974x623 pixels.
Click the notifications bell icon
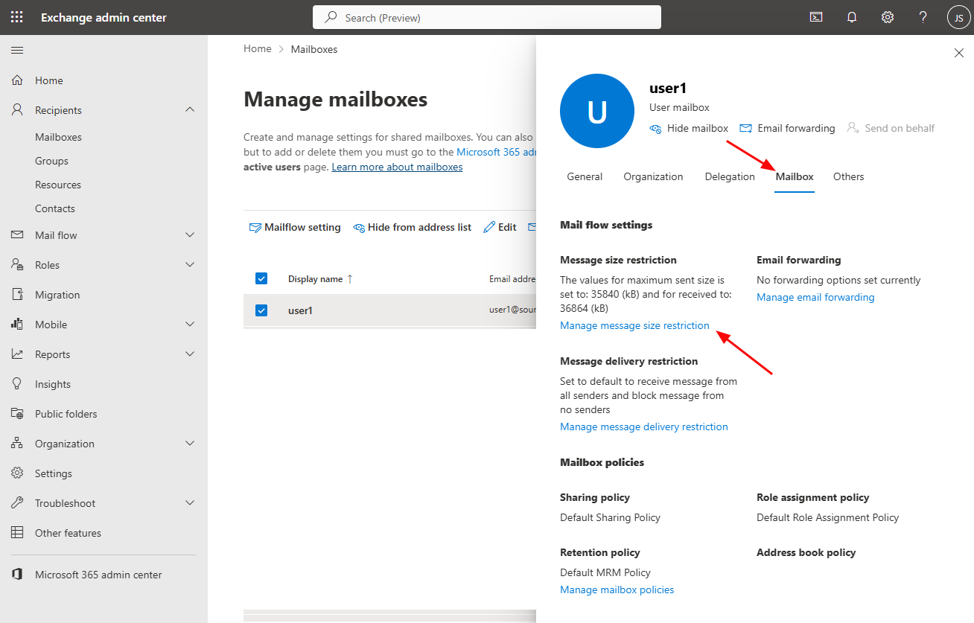852,17
